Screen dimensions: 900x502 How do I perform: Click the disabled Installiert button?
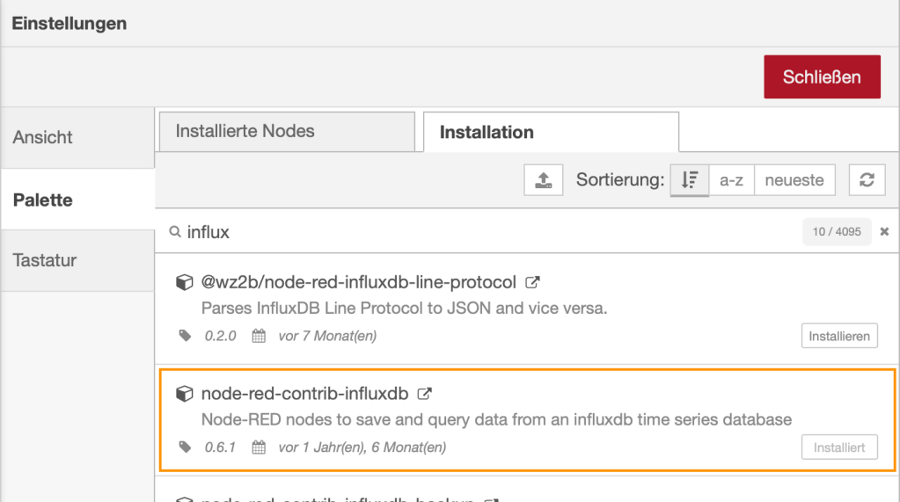[839, 447]
